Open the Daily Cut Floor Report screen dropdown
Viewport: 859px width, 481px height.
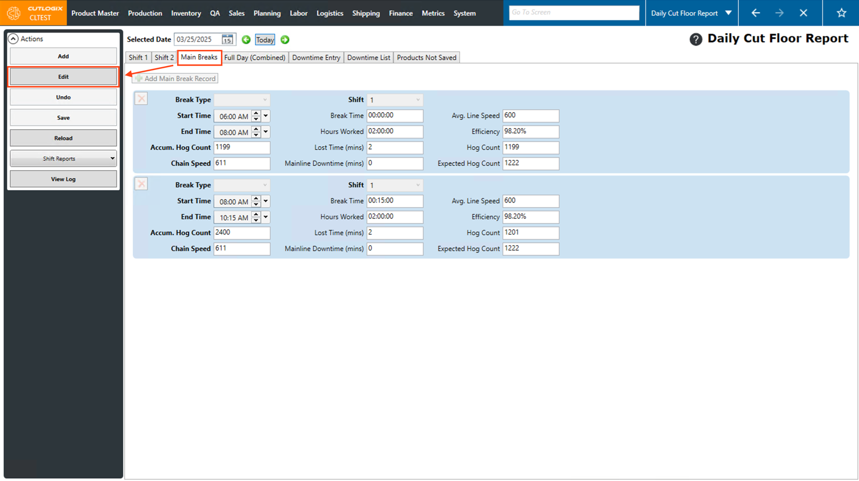[728, 13]
